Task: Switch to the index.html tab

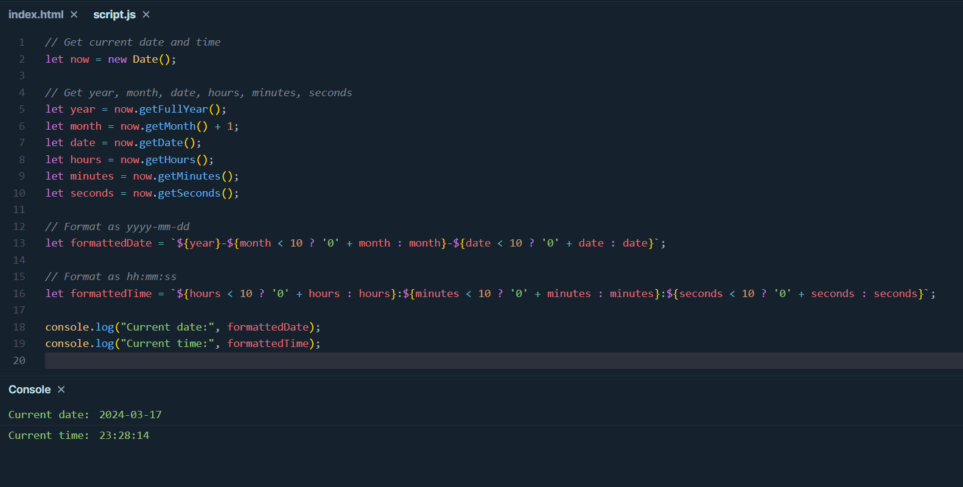Action: (36, 15)
